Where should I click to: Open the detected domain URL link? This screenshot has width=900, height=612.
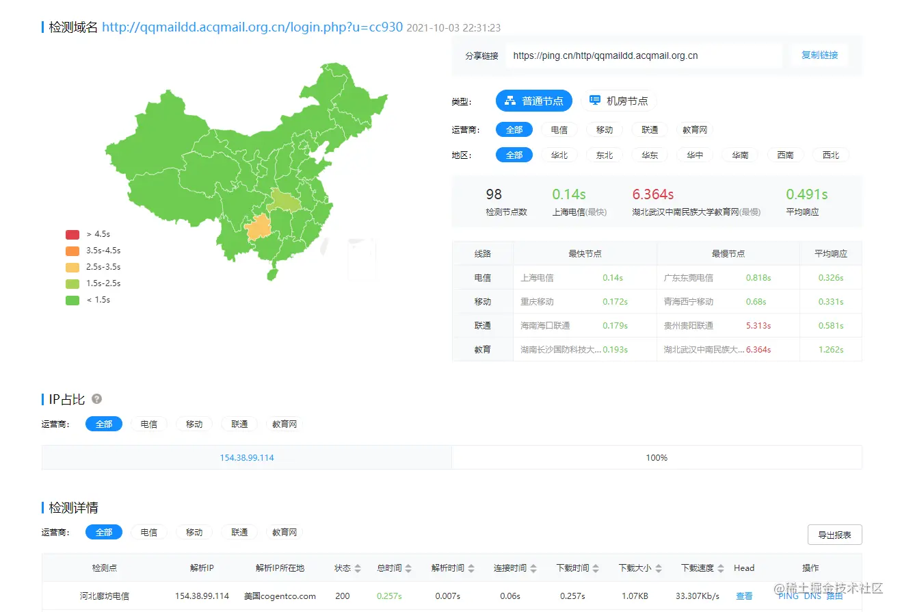tap(252, 27)
